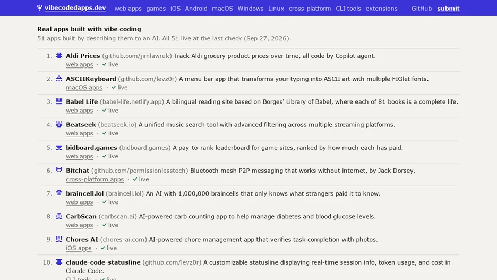
Task: Click (github.com/permissionlesstech) domain text
Action: tap(140, 171)
